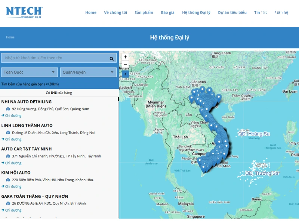The image size is (299, 224).
Task: Click the location icon beside 371 Nguyễn Chí Thanh
Action: 8,156
